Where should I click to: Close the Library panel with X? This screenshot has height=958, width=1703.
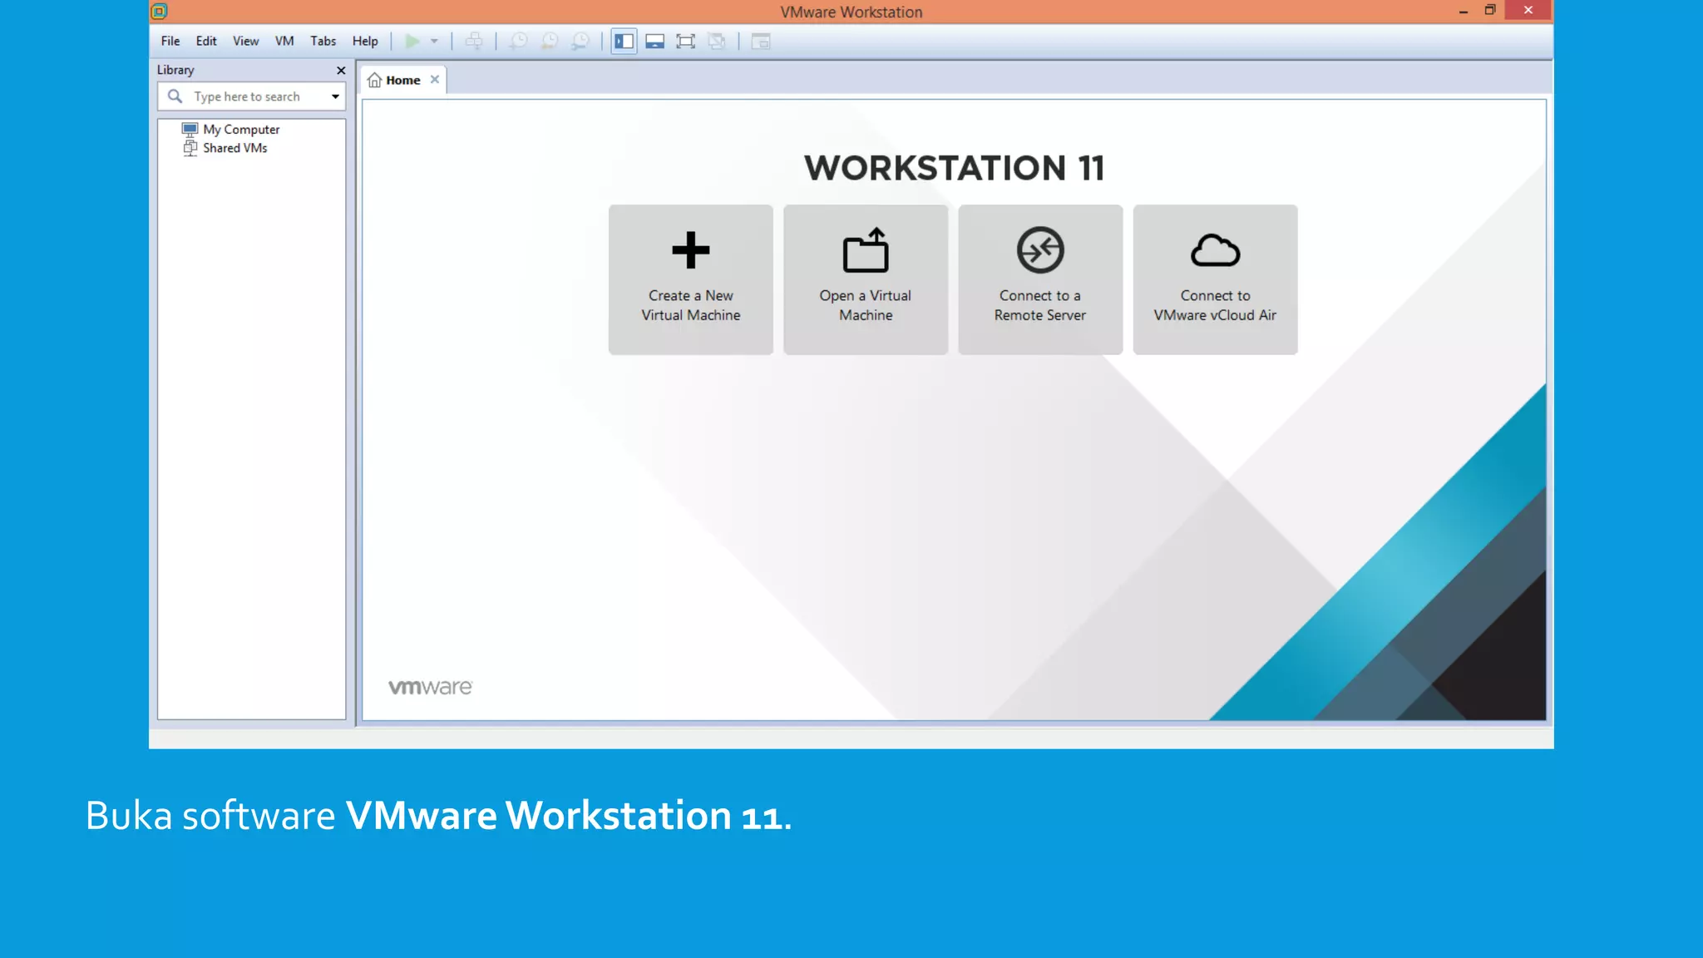[x=341, y=71]
